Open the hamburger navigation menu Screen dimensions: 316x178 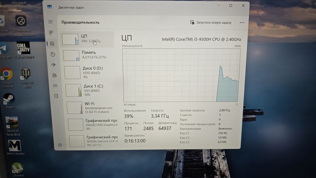pos(50,22)
